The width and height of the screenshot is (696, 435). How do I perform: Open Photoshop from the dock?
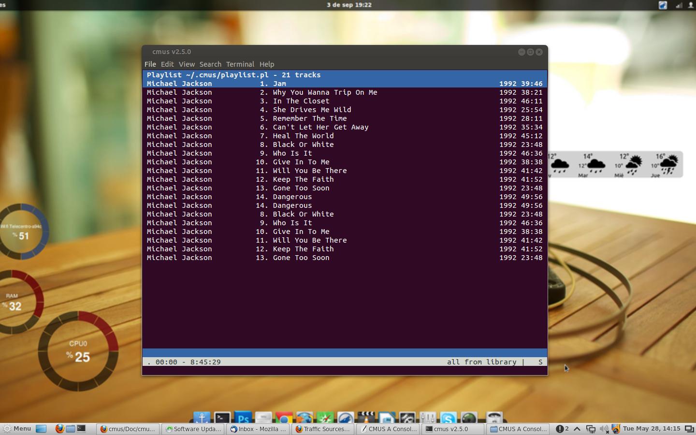243,419
